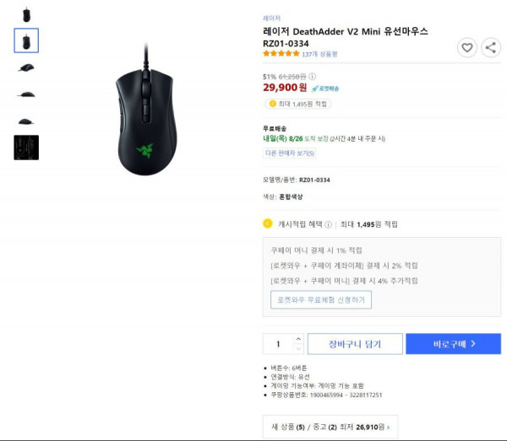Increase quantity with the up arrow
507x441 pixels.
tap(298, 339)
